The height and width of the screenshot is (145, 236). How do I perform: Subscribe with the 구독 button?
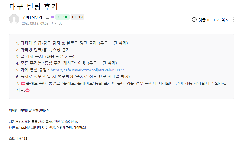tap(63, 17)
